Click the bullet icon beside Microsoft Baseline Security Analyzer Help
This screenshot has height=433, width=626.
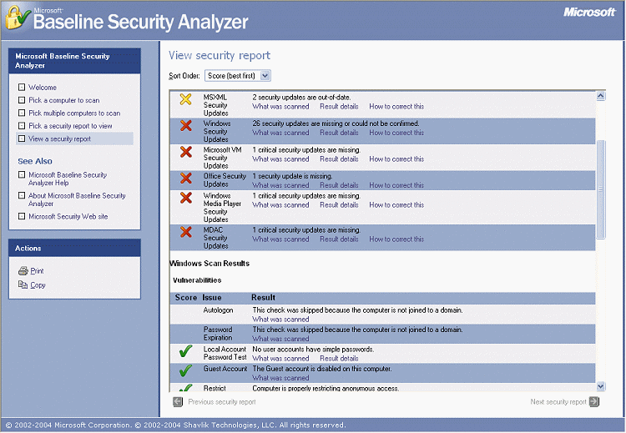pos(22,174)
